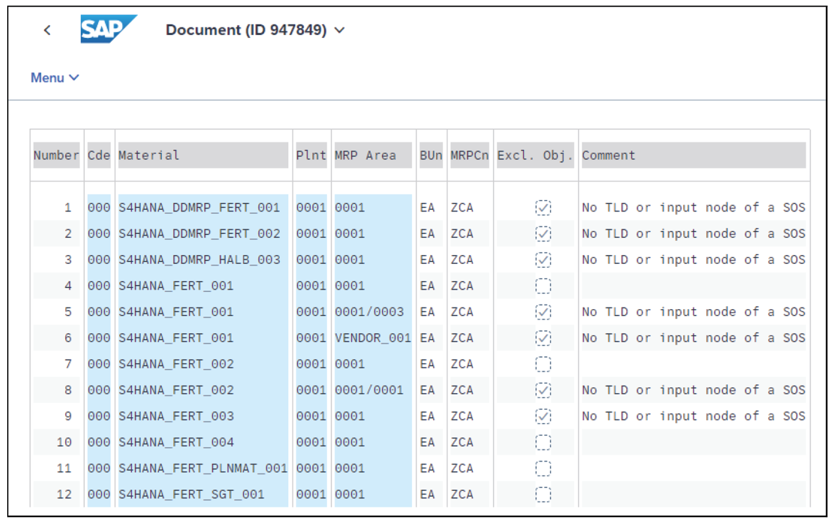This screenshot has width=836, height=524.
Task: Deselect Excl. Obj. for S4HANA_DDMRP_HALB_003
Action: [x=542, y=260]
